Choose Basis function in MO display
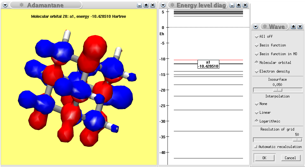 [257, 54]
